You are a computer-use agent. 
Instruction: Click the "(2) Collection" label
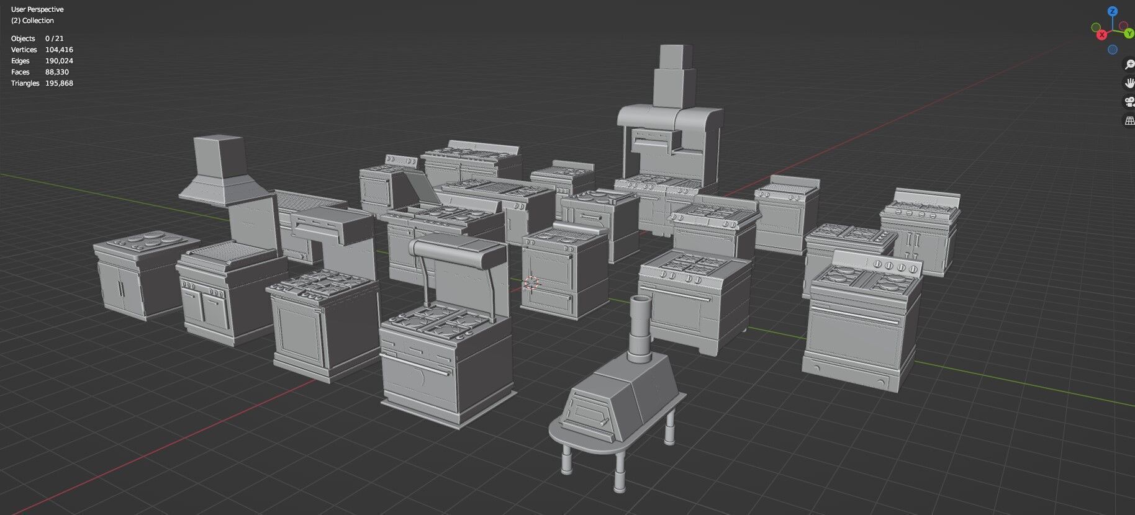click(x=32, y=20)
